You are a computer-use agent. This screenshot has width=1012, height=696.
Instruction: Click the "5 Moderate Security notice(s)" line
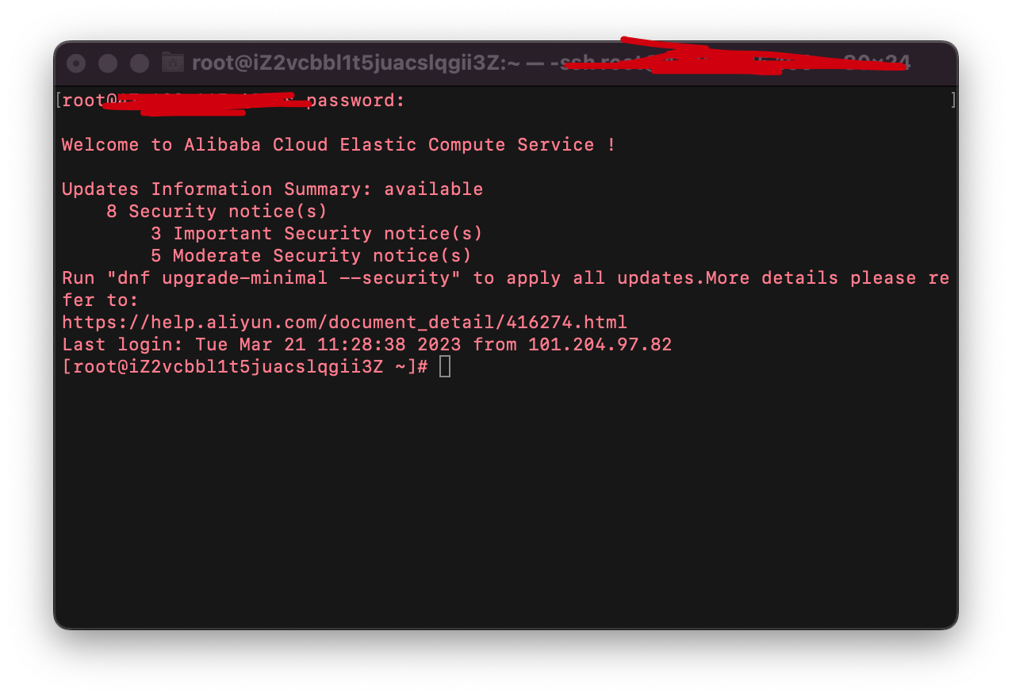click(311, 256)
